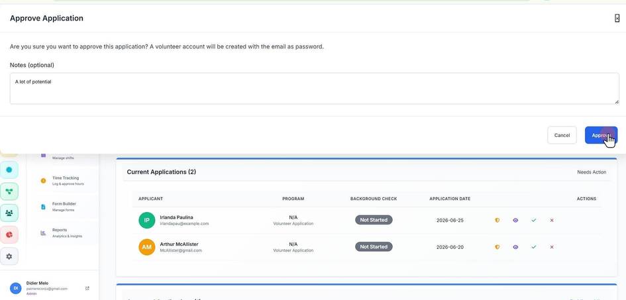Click the Not Started badge for Arthur McAllister
The height and width of the screenshot is (300, 626).
[374, 246]
